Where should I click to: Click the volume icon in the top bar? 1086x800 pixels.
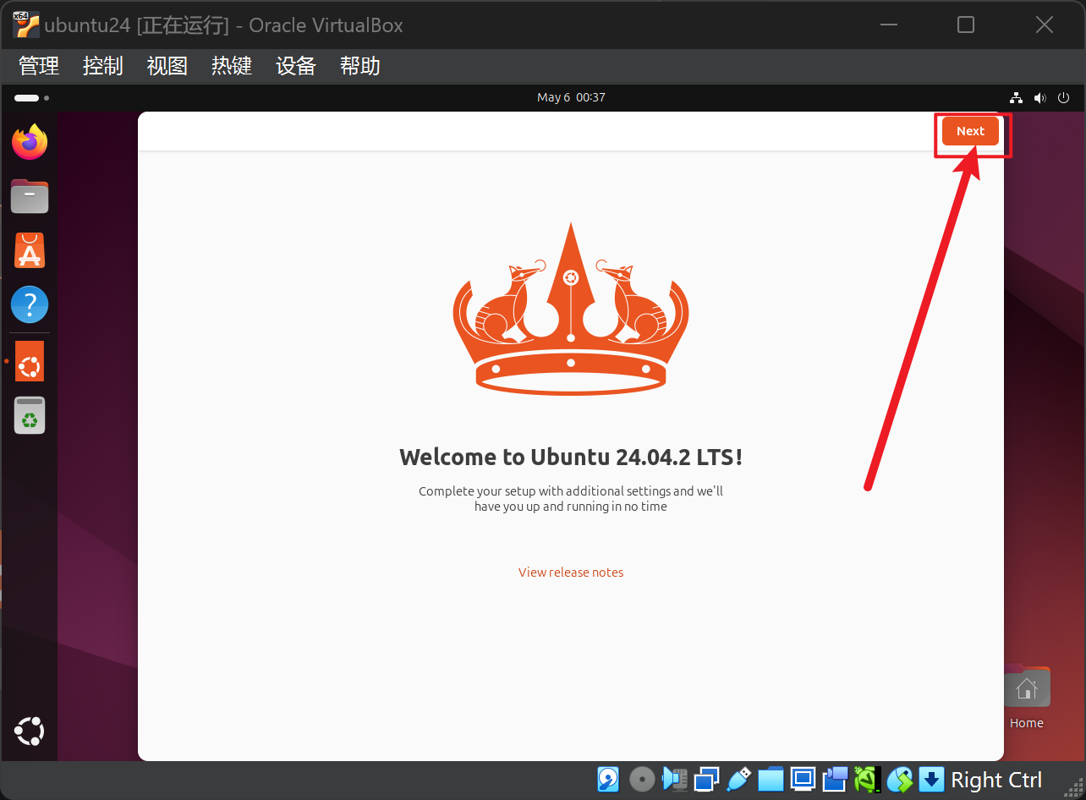click(x=1040, y=97)
